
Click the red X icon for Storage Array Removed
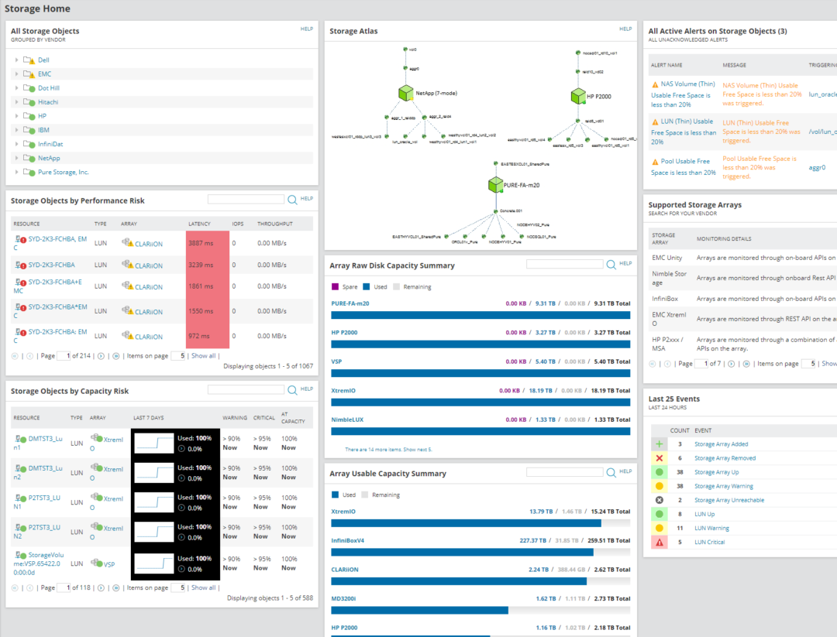click(x=660, y=458)
